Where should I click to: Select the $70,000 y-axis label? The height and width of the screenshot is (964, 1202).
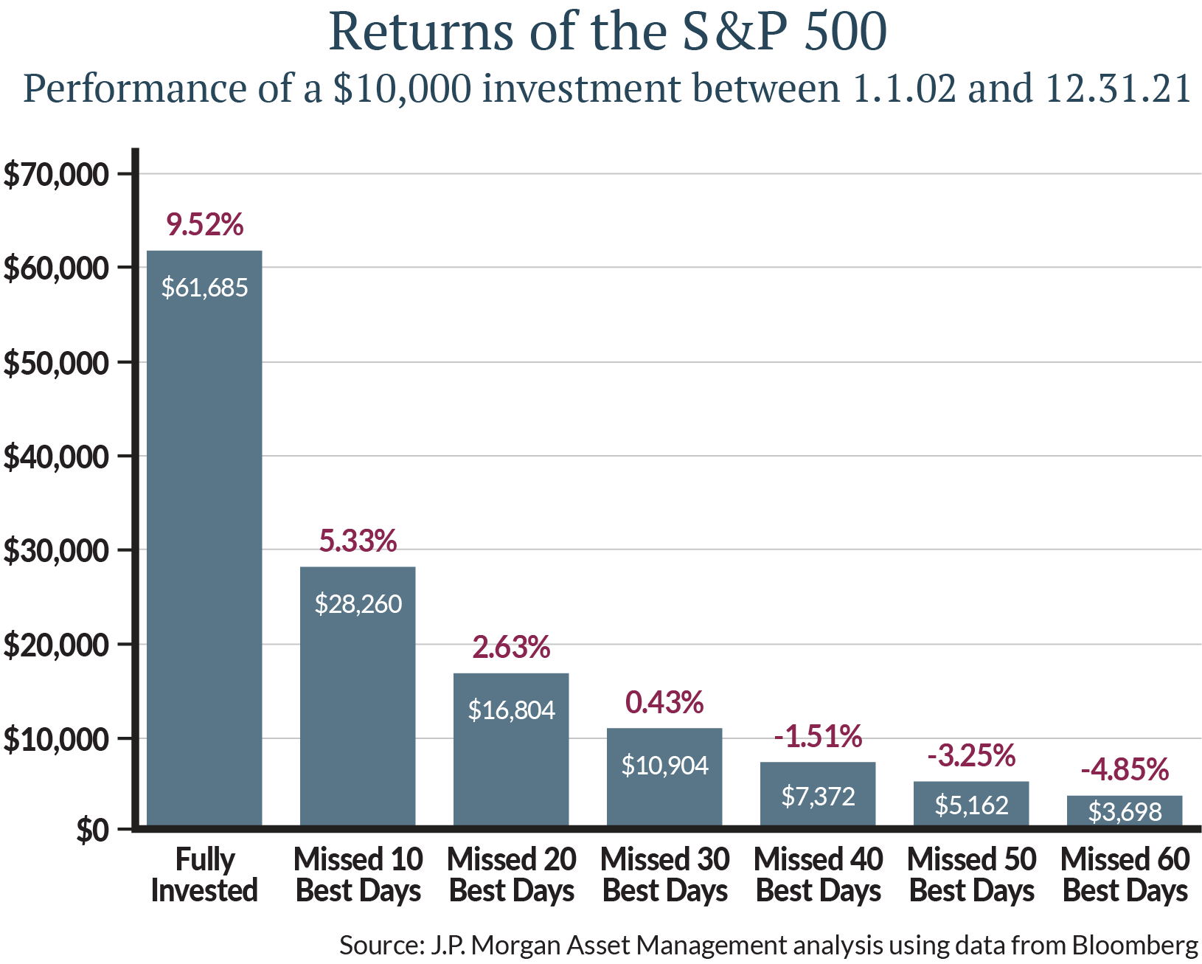56,174
